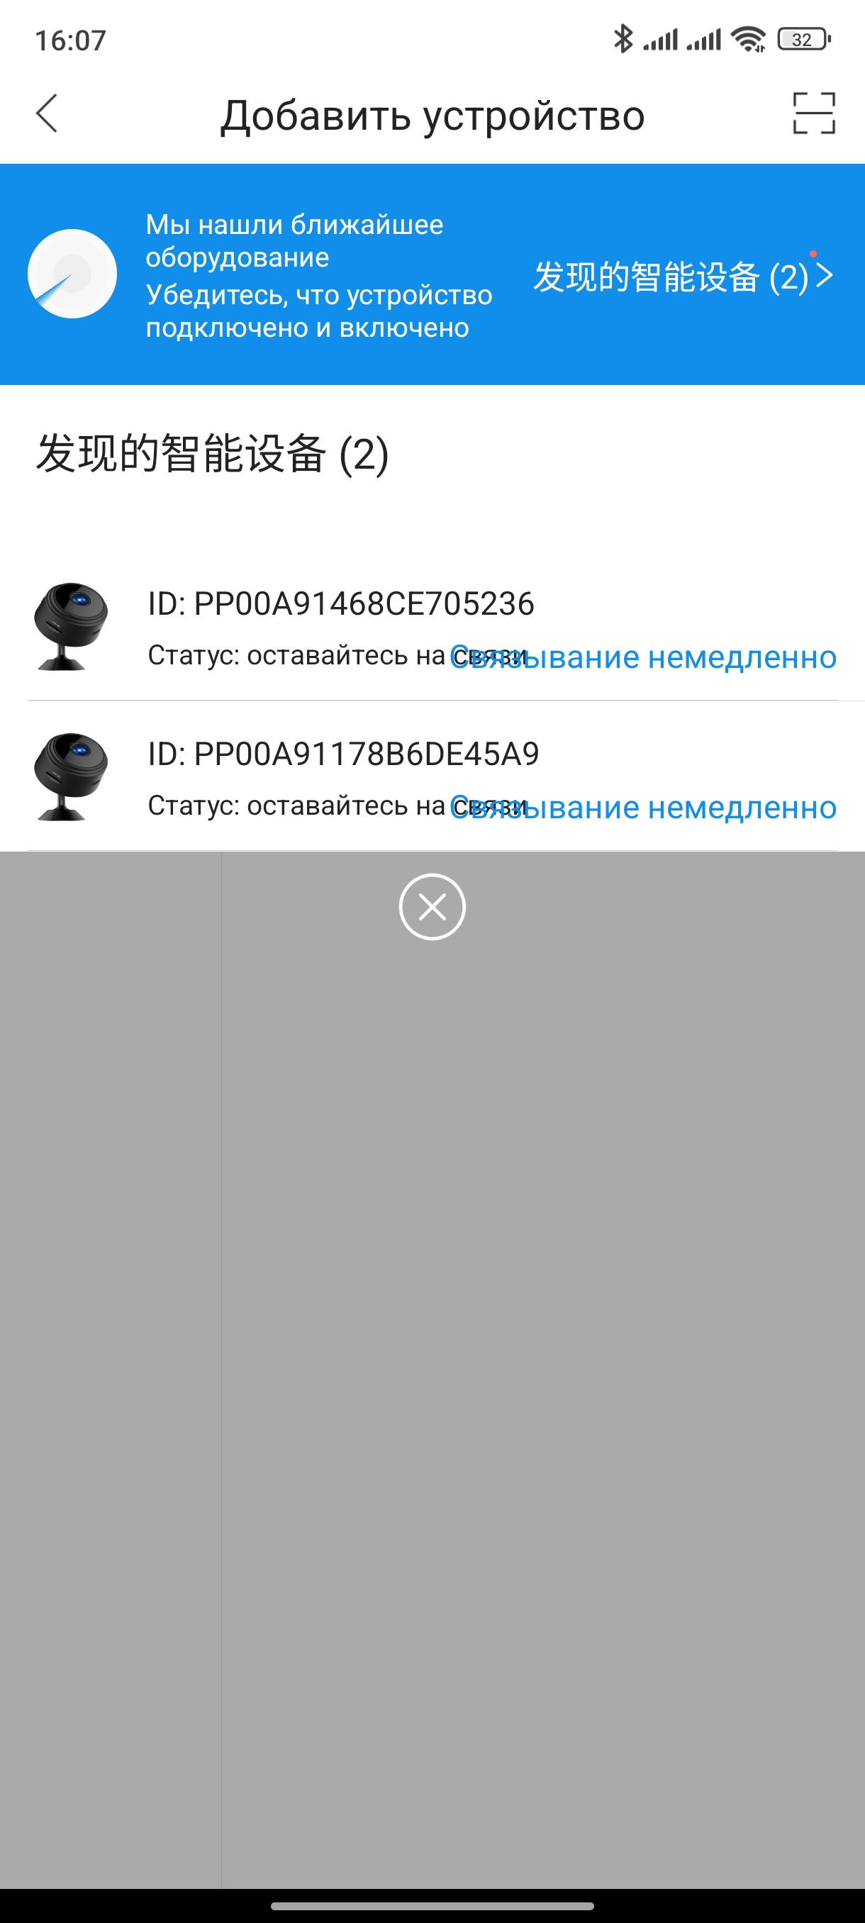
Task: Open the QR scan frame icon
Action: 813,113
